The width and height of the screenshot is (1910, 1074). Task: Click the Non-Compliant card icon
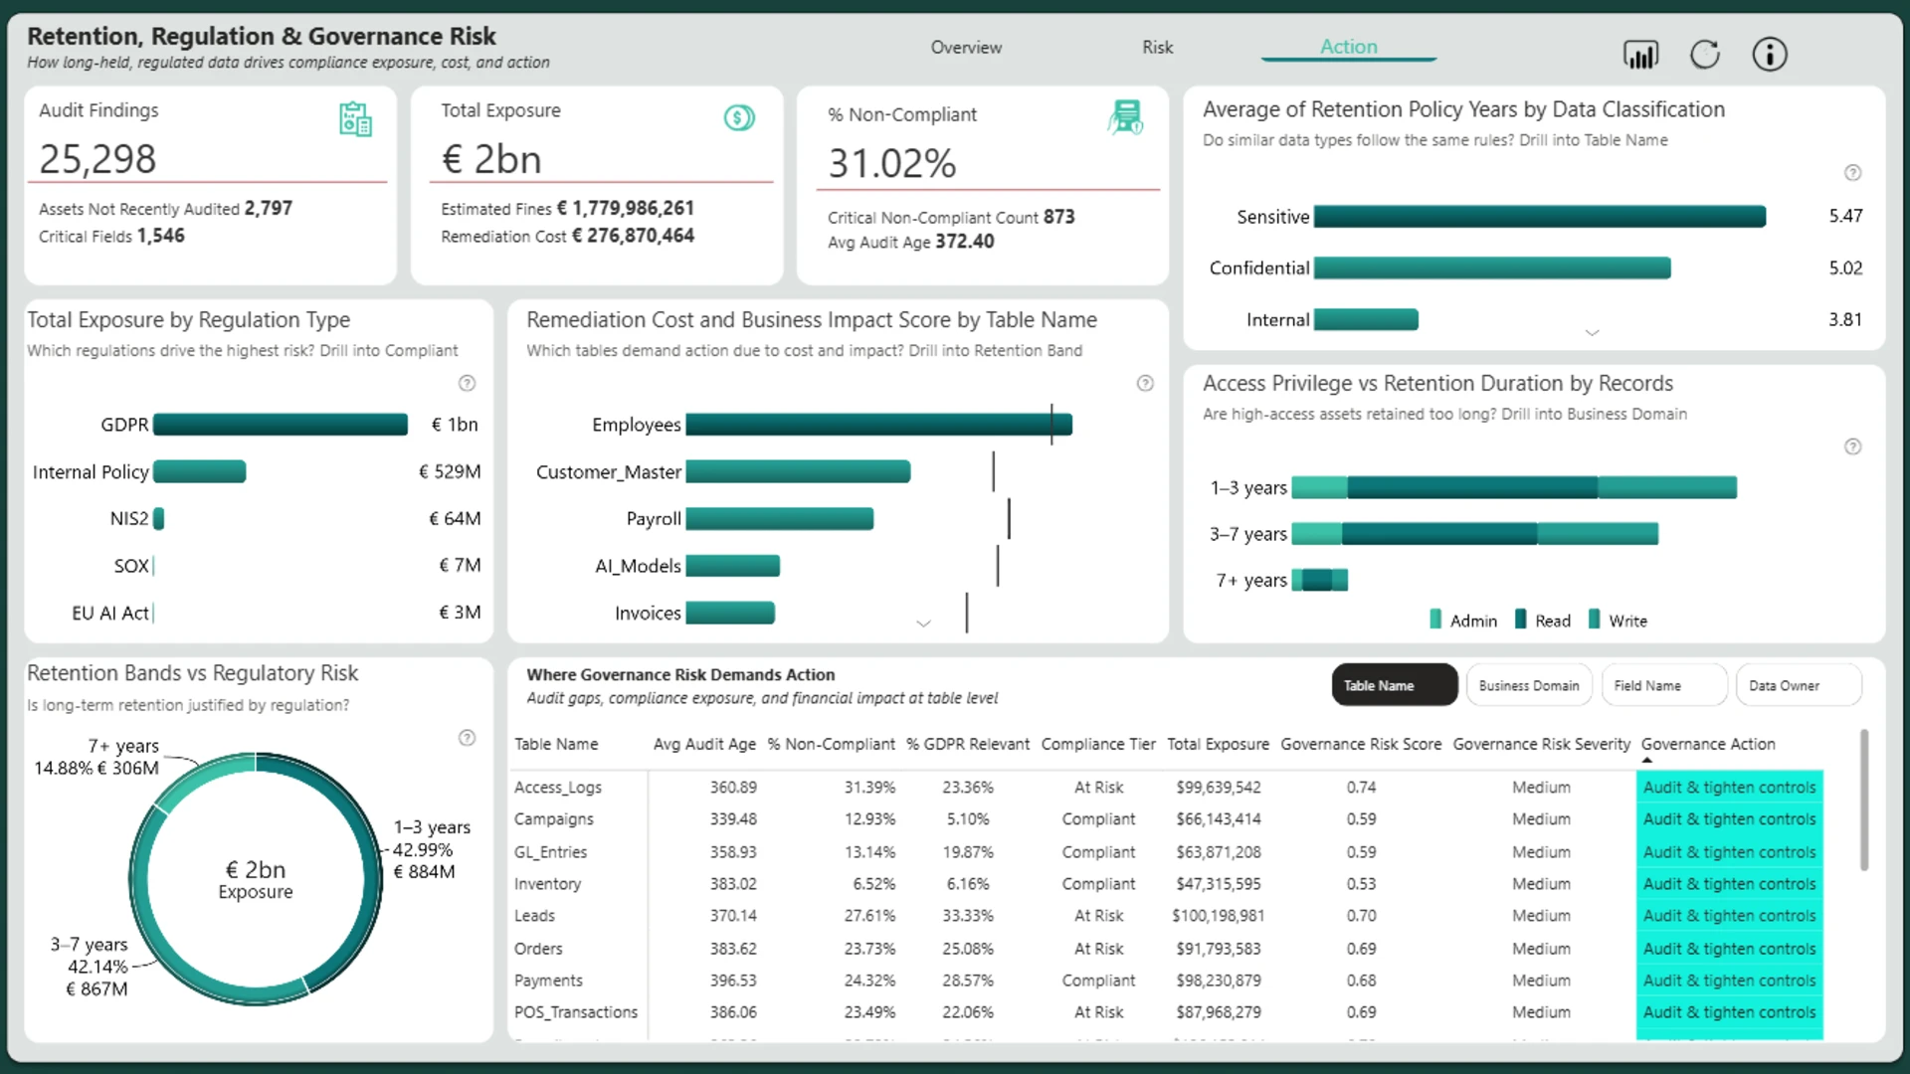1126,117
